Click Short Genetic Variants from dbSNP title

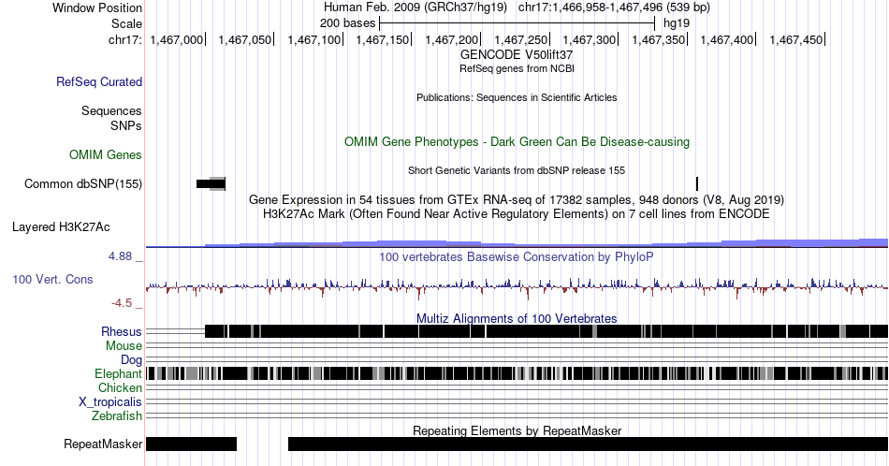[517, 170]
